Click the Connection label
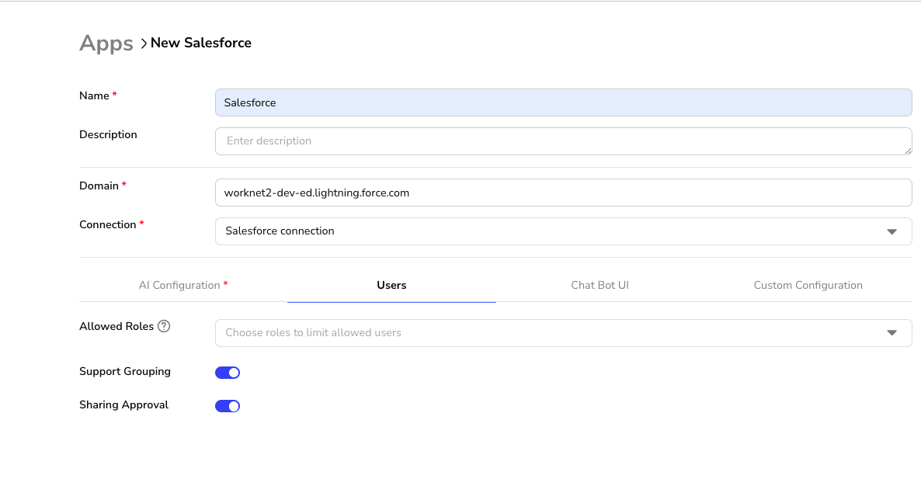This screenshot has width=921, height=493. 107,225
